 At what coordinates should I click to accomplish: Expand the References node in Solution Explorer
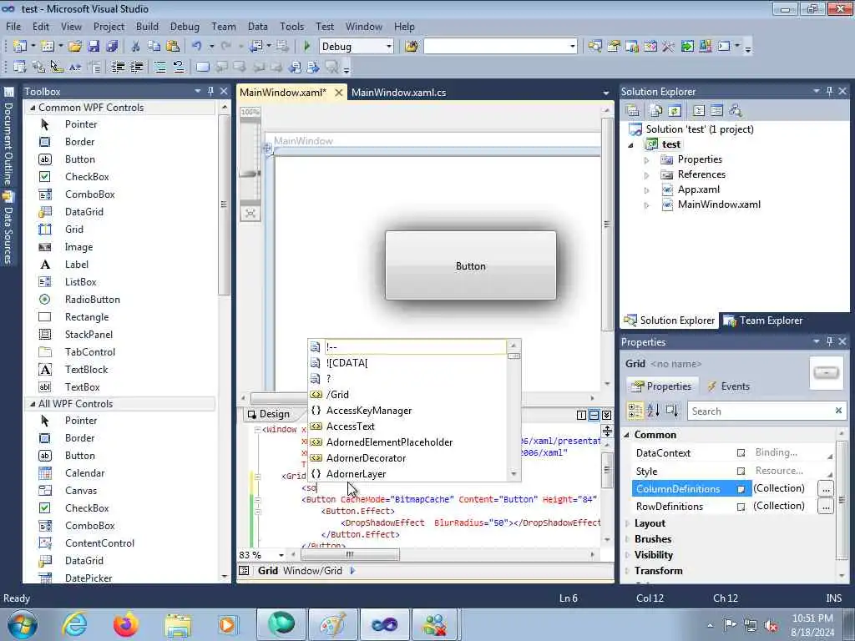(647, 175)
